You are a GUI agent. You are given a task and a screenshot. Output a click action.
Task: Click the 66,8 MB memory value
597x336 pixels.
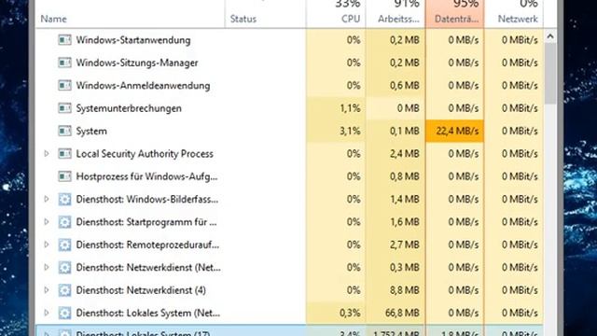pyautogui.click(x=402, y=314)
